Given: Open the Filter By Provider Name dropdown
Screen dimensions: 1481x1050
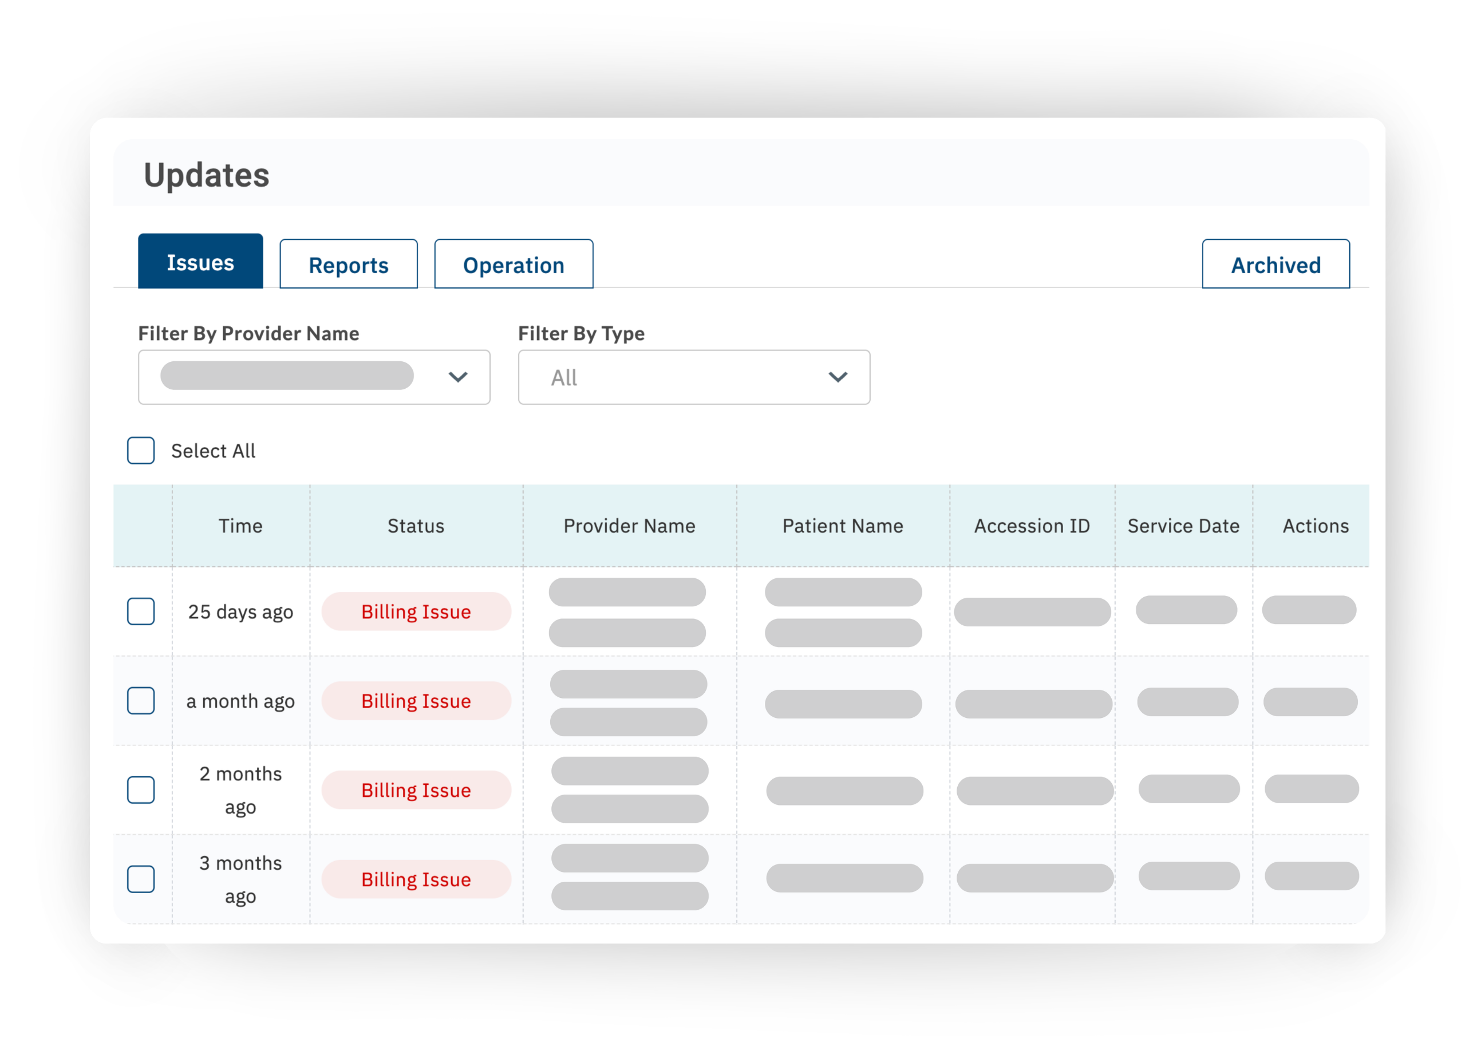Looking at the screenshot, I should 314,377.
